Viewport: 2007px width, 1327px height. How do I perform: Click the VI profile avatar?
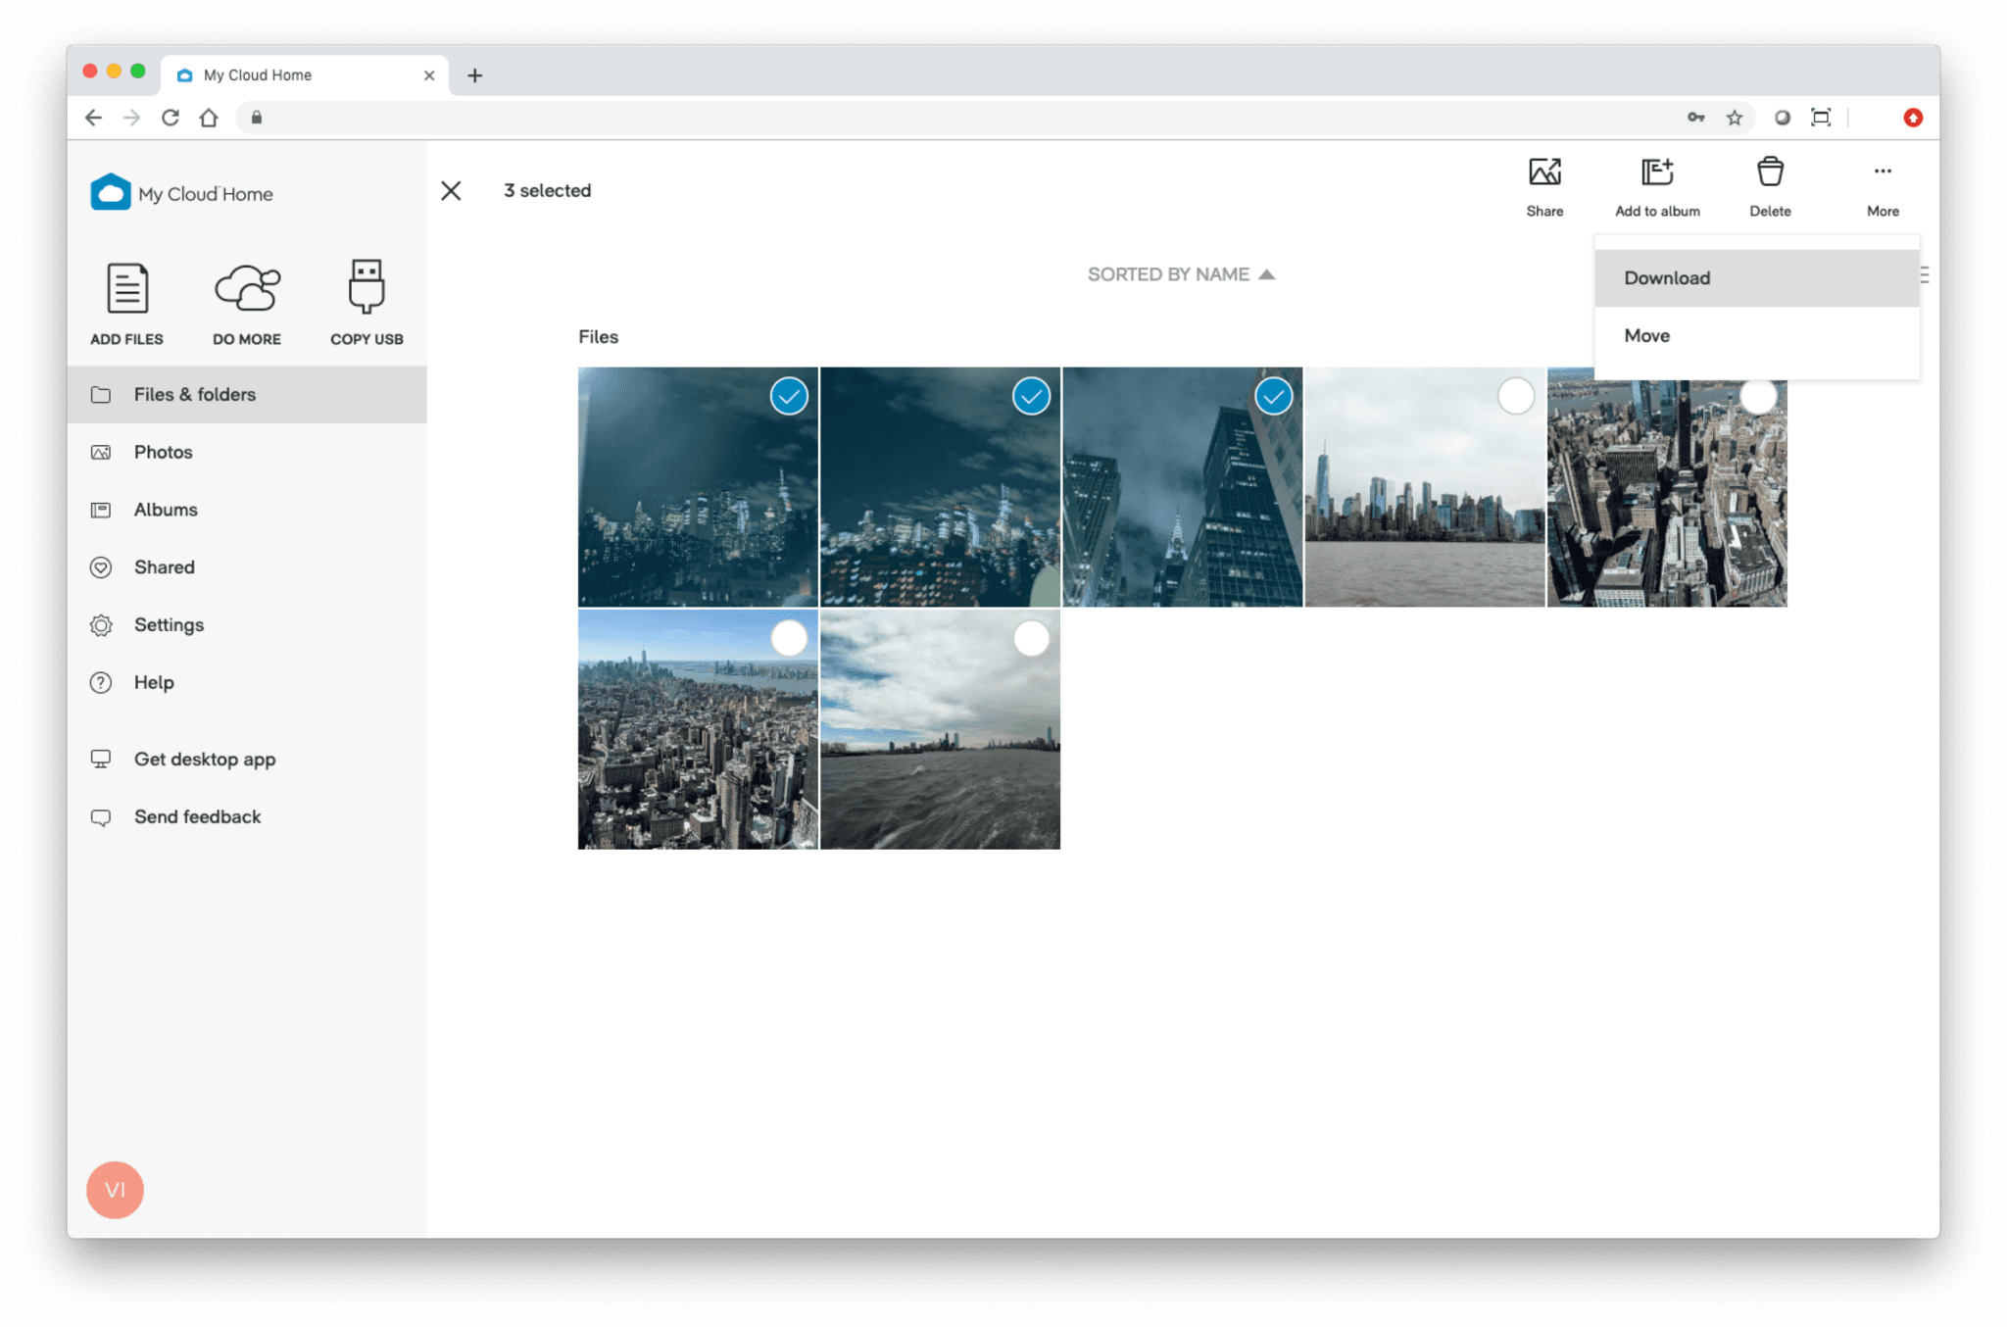pos(115,1190)
